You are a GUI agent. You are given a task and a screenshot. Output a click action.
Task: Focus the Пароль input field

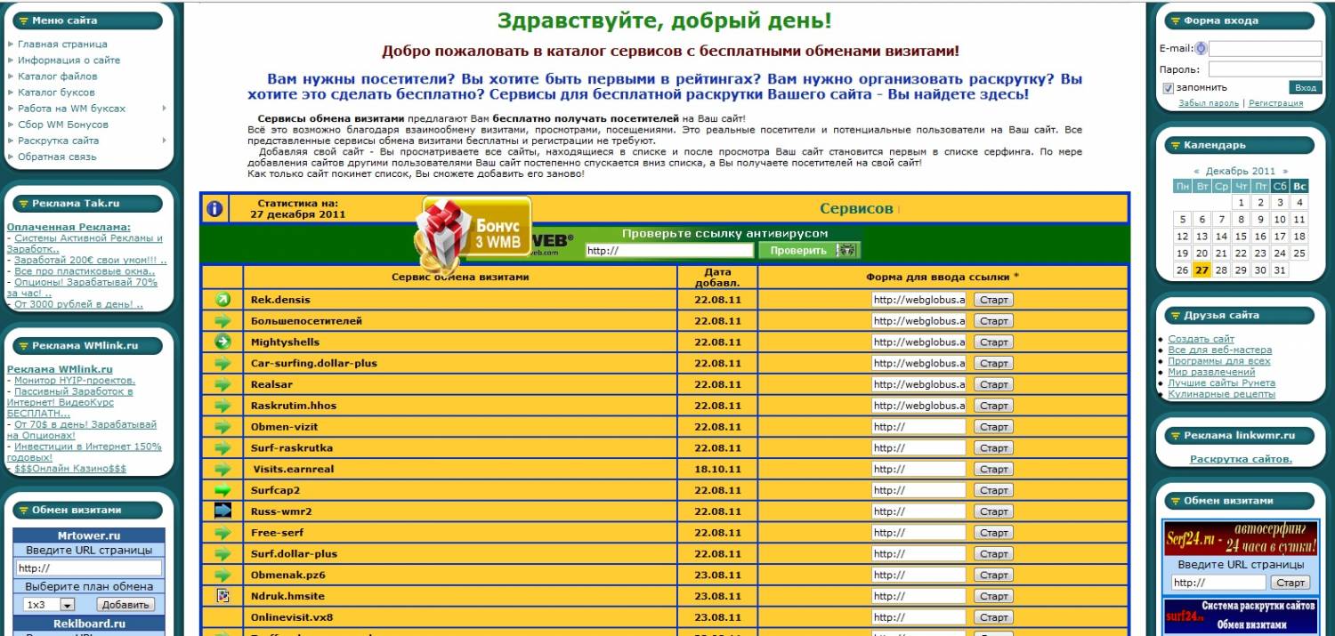coord(1265,68)
